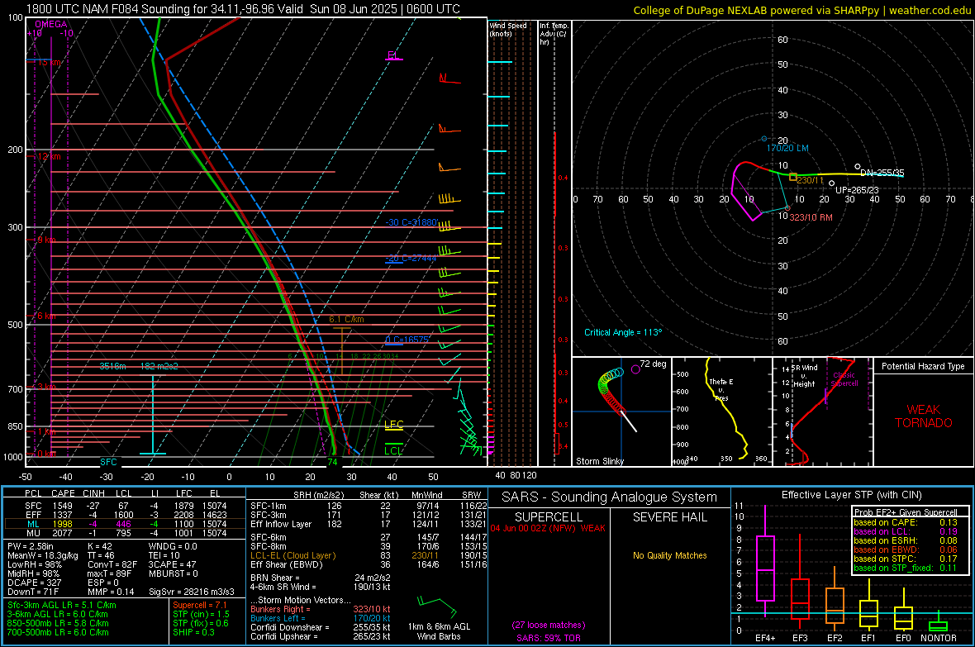Click the 'based on CAPE: 0.13' probability line

pyautogui.click(x=906, y=522)
